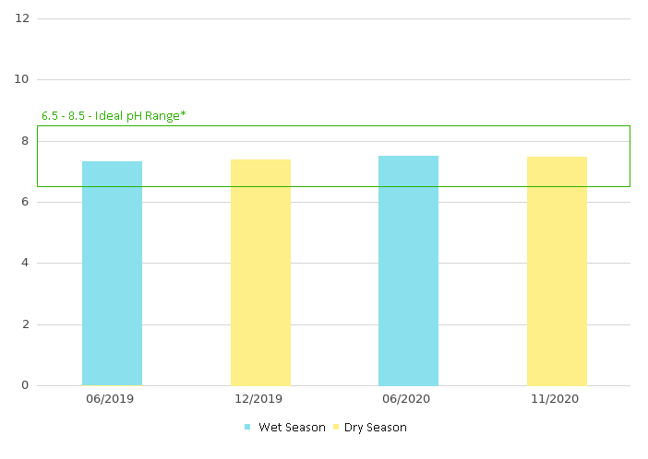
Task: Select the yellow 11/2020 bar
Action: click(557, 271)
